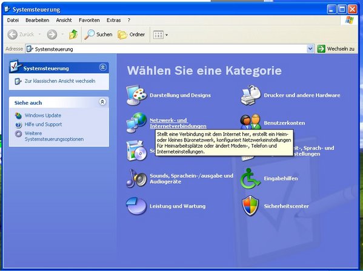This screenshot has width=363, height=271.
Task: Click the Hilfe und Support question icon
Action: pyautogui.click(x=18, y=125)
